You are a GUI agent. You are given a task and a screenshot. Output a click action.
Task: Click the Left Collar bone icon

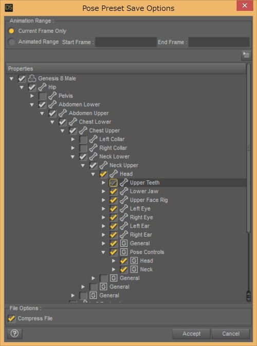coord(93,139)
